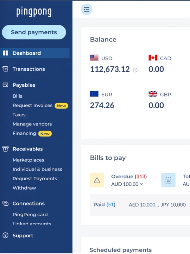Click the Balance heading
The image size is (190, 254).
(x=103, y=39)
